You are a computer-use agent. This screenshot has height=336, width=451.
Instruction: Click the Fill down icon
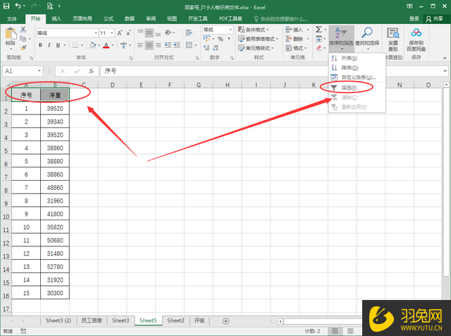[319, 39]
